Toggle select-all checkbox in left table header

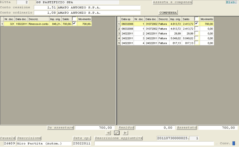coord(74,19)
